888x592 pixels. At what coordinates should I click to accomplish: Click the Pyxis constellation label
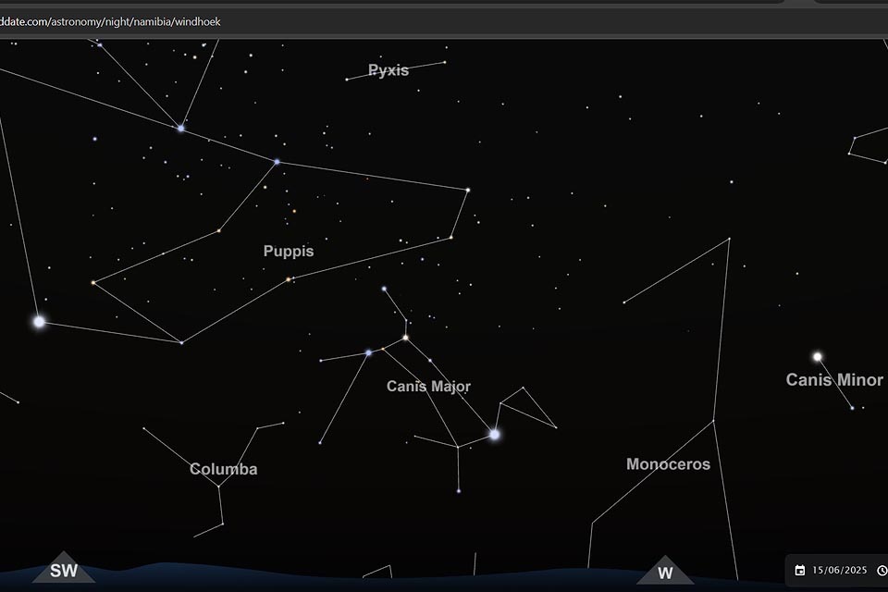(x=388, y=70)
